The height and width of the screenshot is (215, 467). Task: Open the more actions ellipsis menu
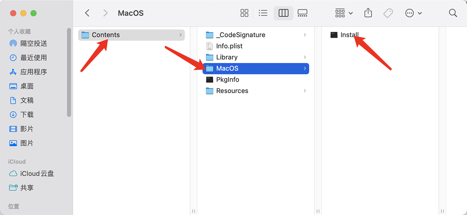tap(413, 13)
